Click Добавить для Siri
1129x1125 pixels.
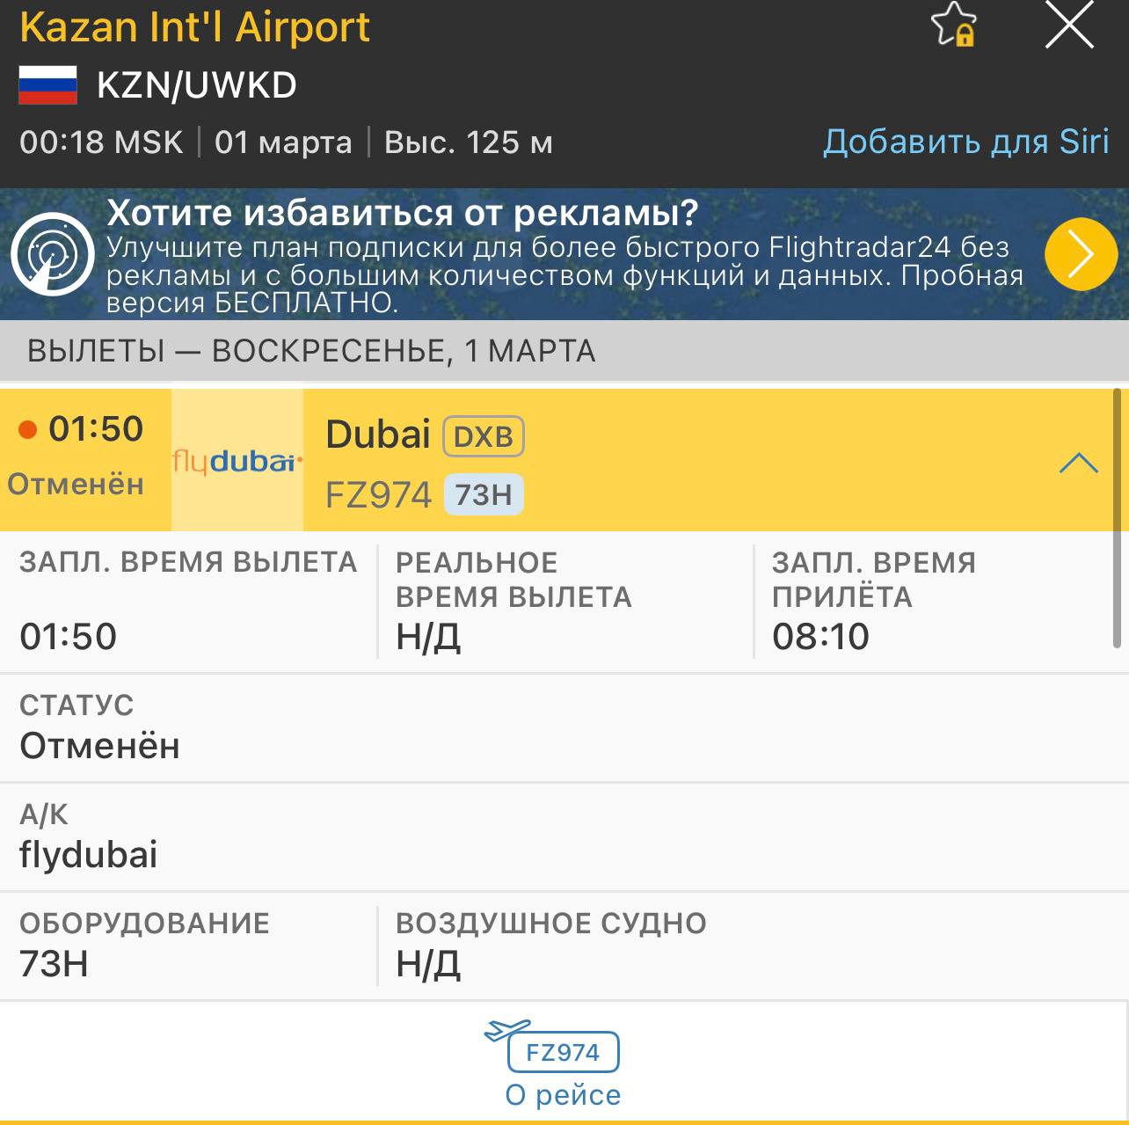(x=966, y=142)
